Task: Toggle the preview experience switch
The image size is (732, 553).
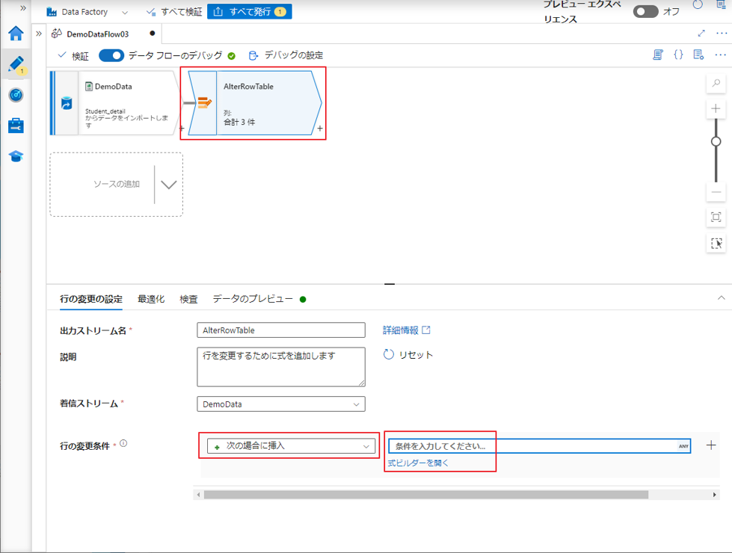Action: pyautogui.click(x=645, y=12)
